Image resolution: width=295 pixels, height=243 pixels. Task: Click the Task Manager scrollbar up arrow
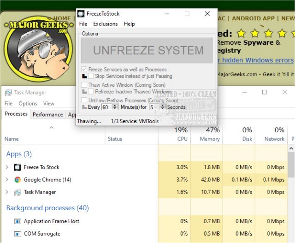click(x=291, y=148)
